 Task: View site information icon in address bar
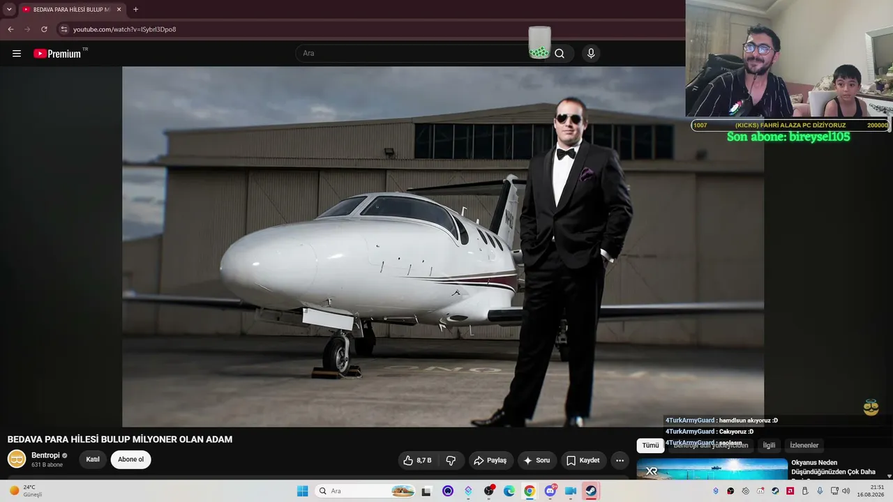click(63, 29)
